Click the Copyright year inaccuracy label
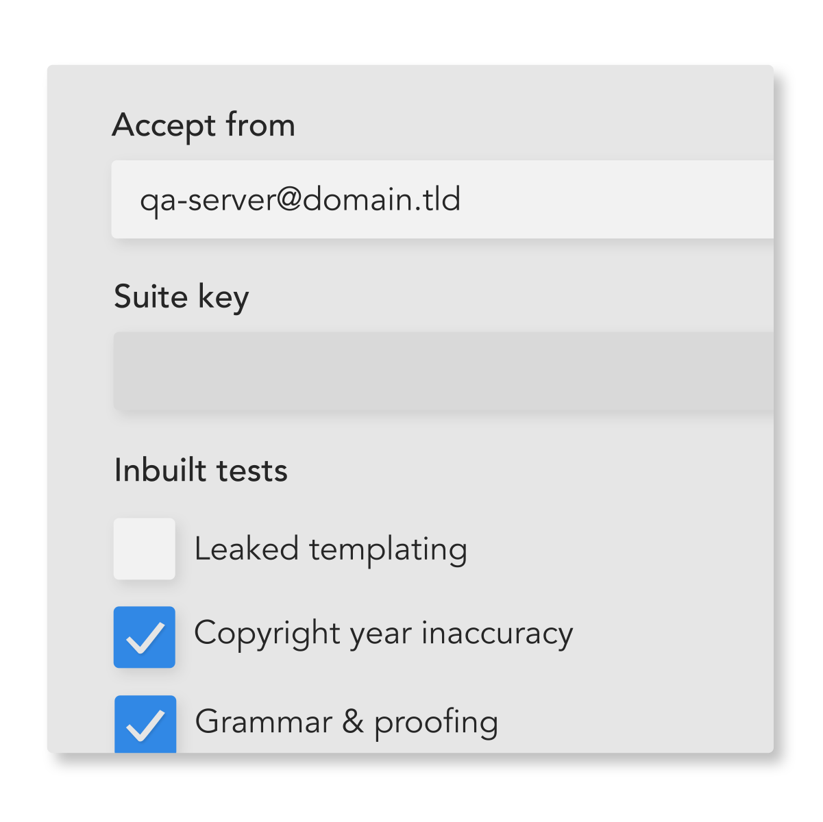 [383, 634]
